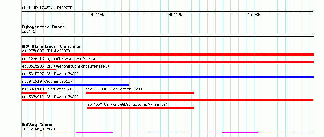Open the nsv6315797 (Sedlazeck2020) label
324x137 pixels.
[x=50, y=74]
